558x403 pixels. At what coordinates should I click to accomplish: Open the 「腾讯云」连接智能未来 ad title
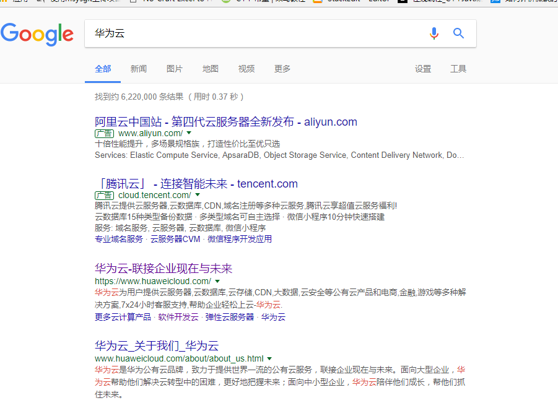pyautogui.click(x=196, y=183)
